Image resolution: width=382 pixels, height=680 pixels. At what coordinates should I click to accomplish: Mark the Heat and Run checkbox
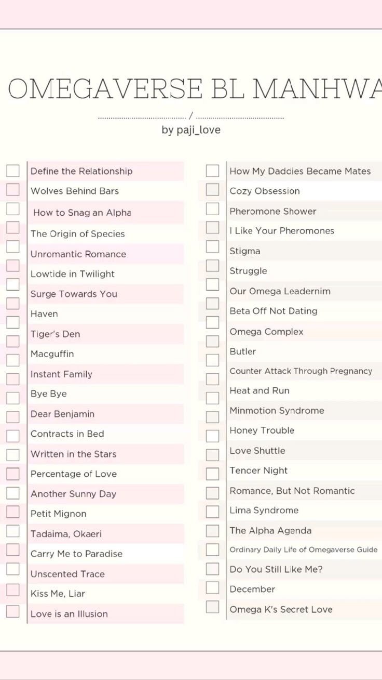click(x=212, y=398)
